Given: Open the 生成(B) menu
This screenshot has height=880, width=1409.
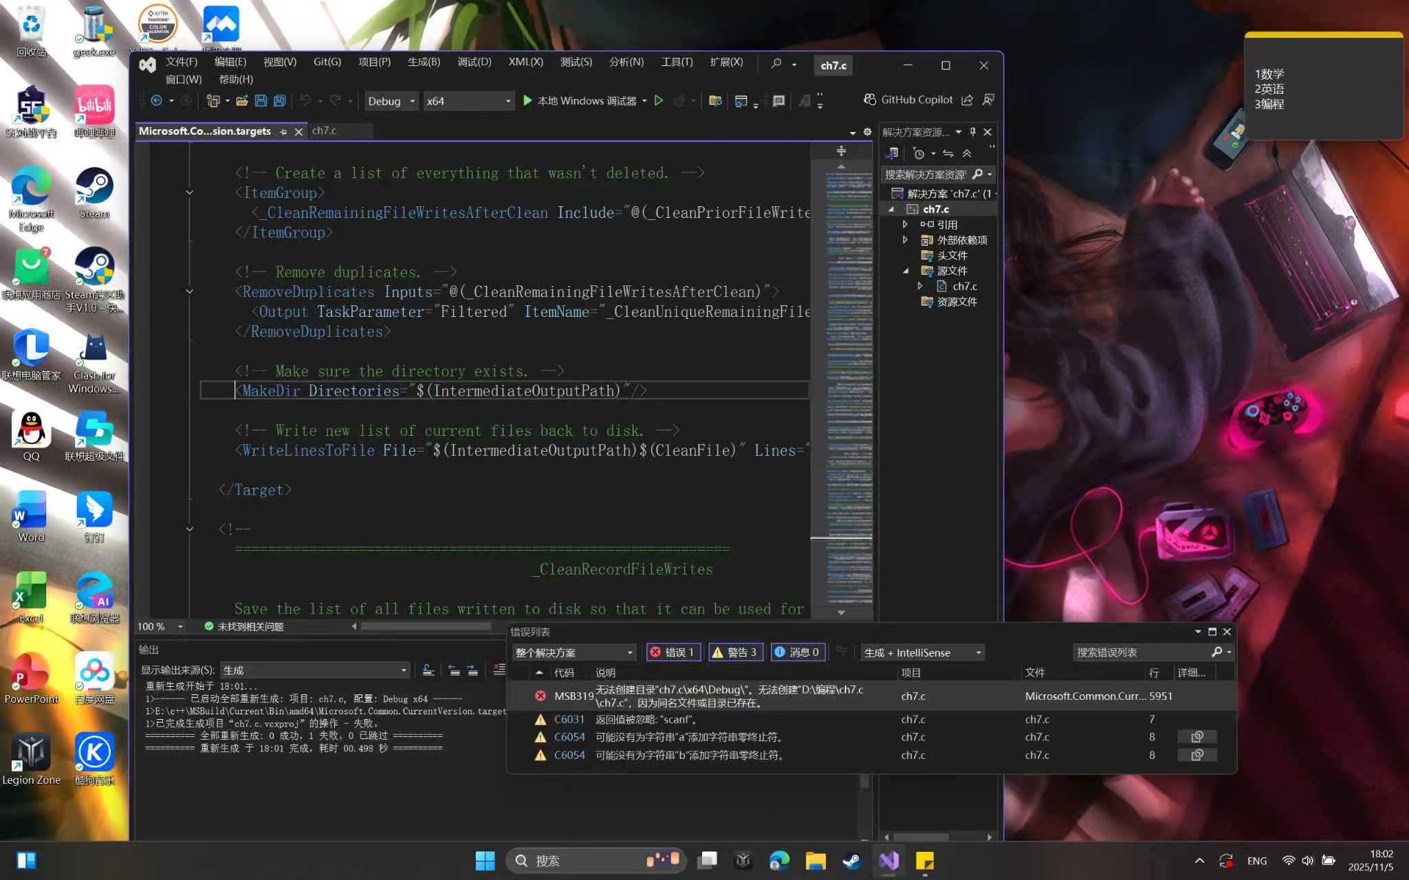Looking at the screenshot, I should pos(424,62).
